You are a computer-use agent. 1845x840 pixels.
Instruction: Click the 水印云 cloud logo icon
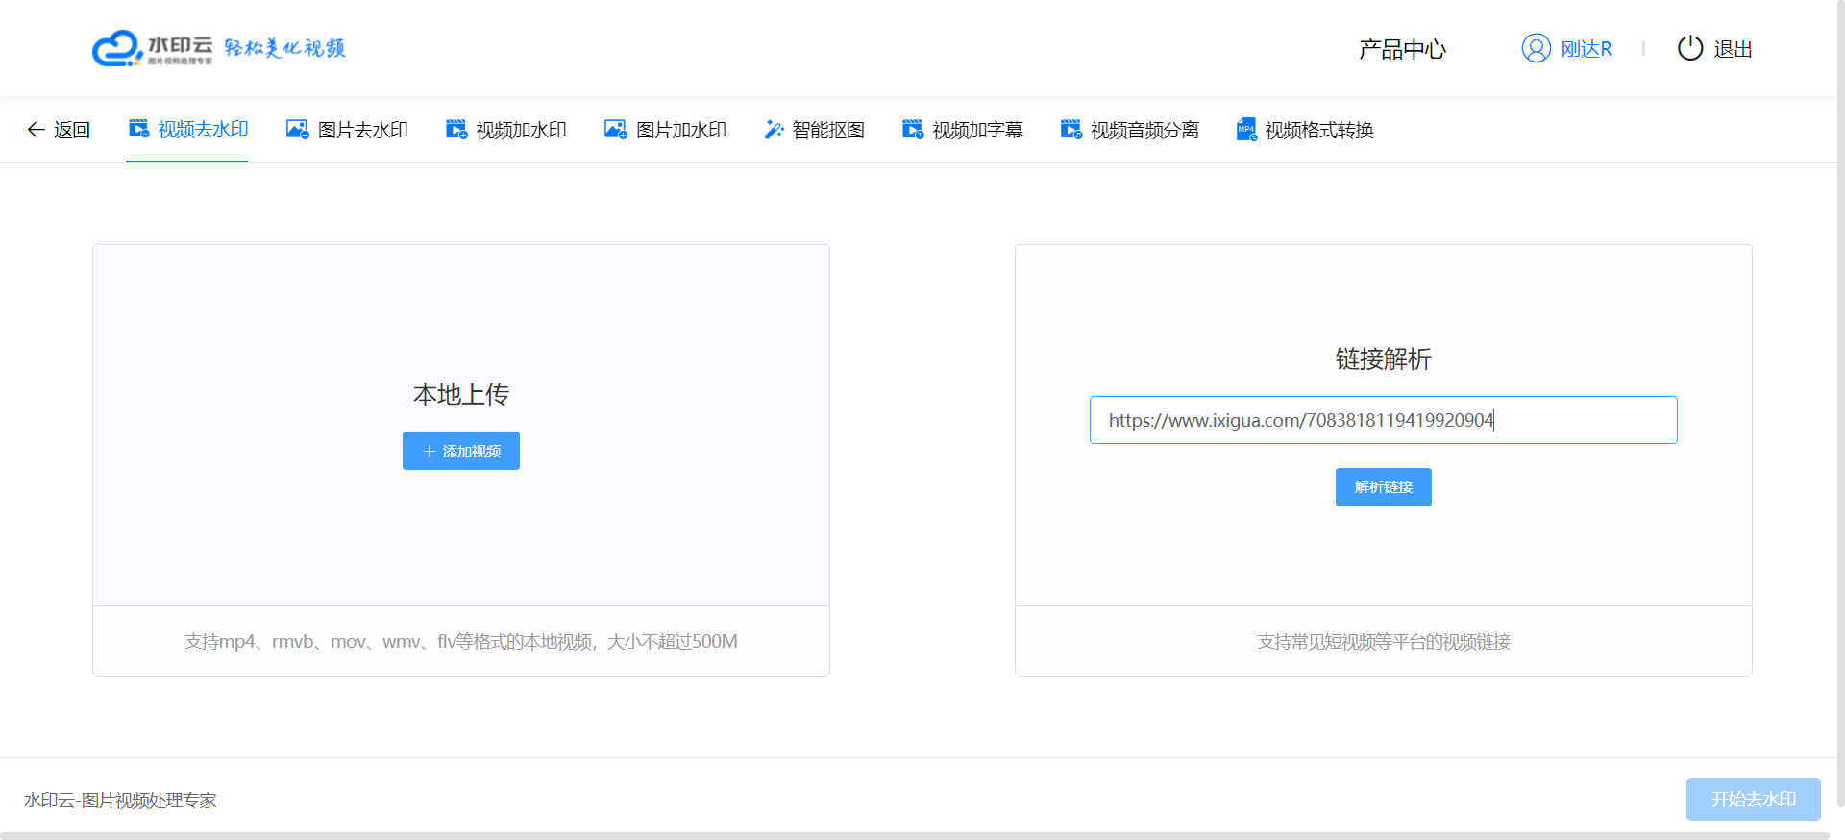116,48
